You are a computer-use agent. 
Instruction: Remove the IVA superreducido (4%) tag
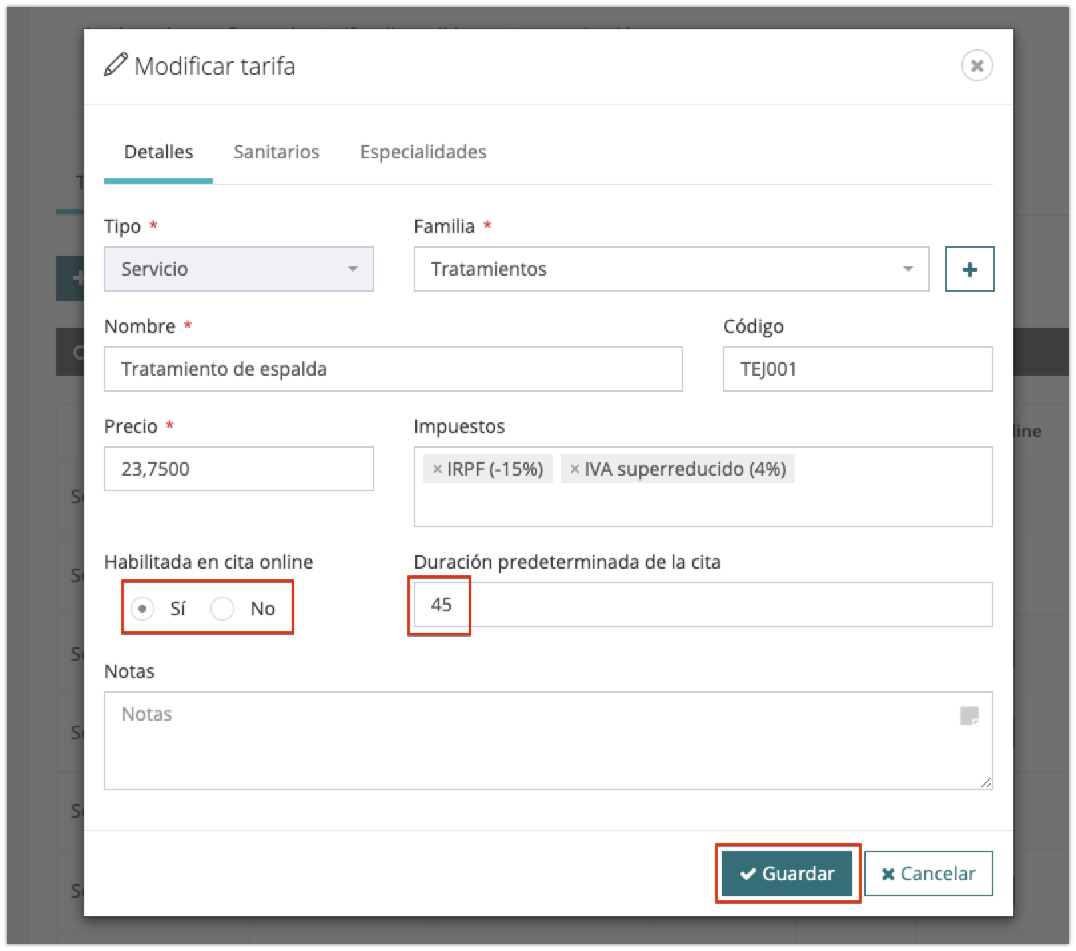(x=574, y=469)
